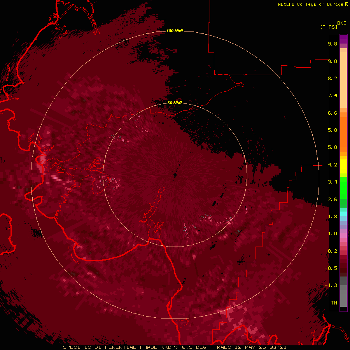Click the 1.8 legend value
This screenshot has width=350, height=350.
[332, 217]
